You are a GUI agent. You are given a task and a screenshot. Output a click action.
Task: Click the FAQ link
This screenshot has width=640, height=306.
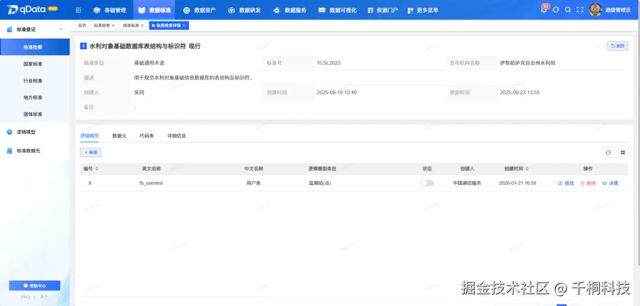[x=25, y=297]
